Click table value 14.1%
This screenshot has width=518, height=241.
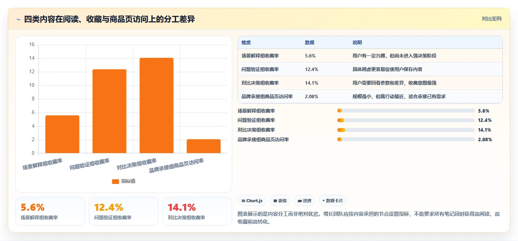[312, 83]
